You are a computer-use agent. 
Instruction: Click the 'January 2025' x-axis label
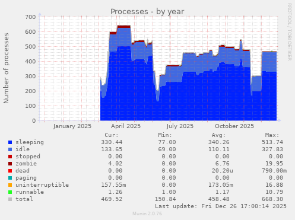click(x=72, y=126)
